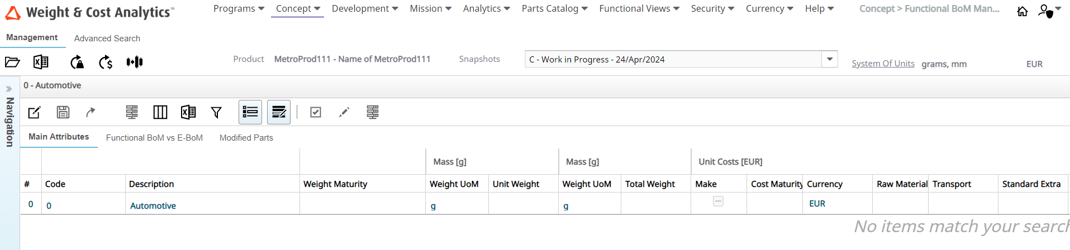Toggle the bulleted list view button
This screenshot has height=250, width=1070.
coord(250,112)
